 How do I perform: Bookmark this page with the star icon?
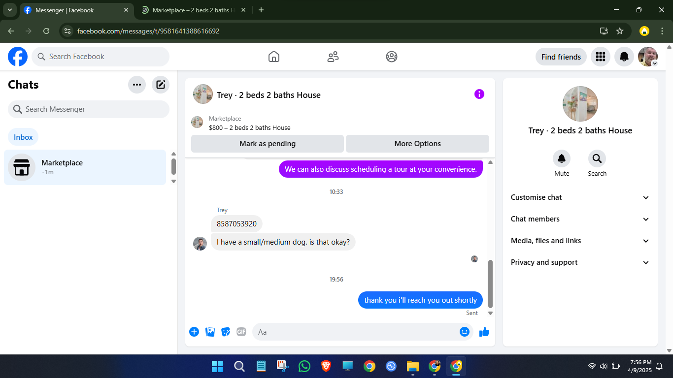click(620, 31)
